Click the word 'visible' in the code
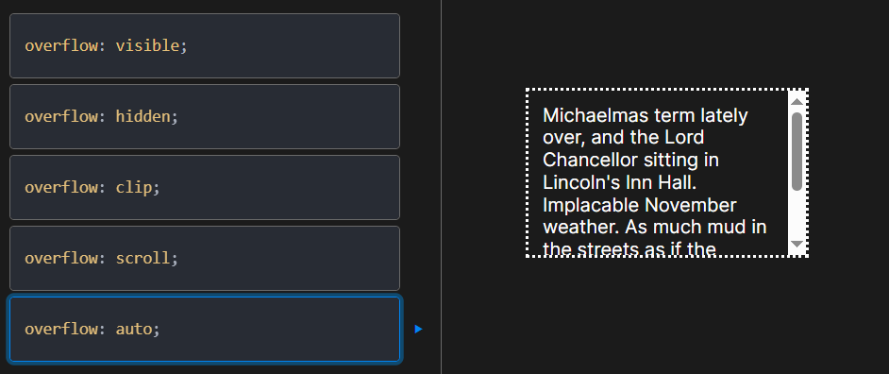Screen dimensions: 889x374 [147, 46]
